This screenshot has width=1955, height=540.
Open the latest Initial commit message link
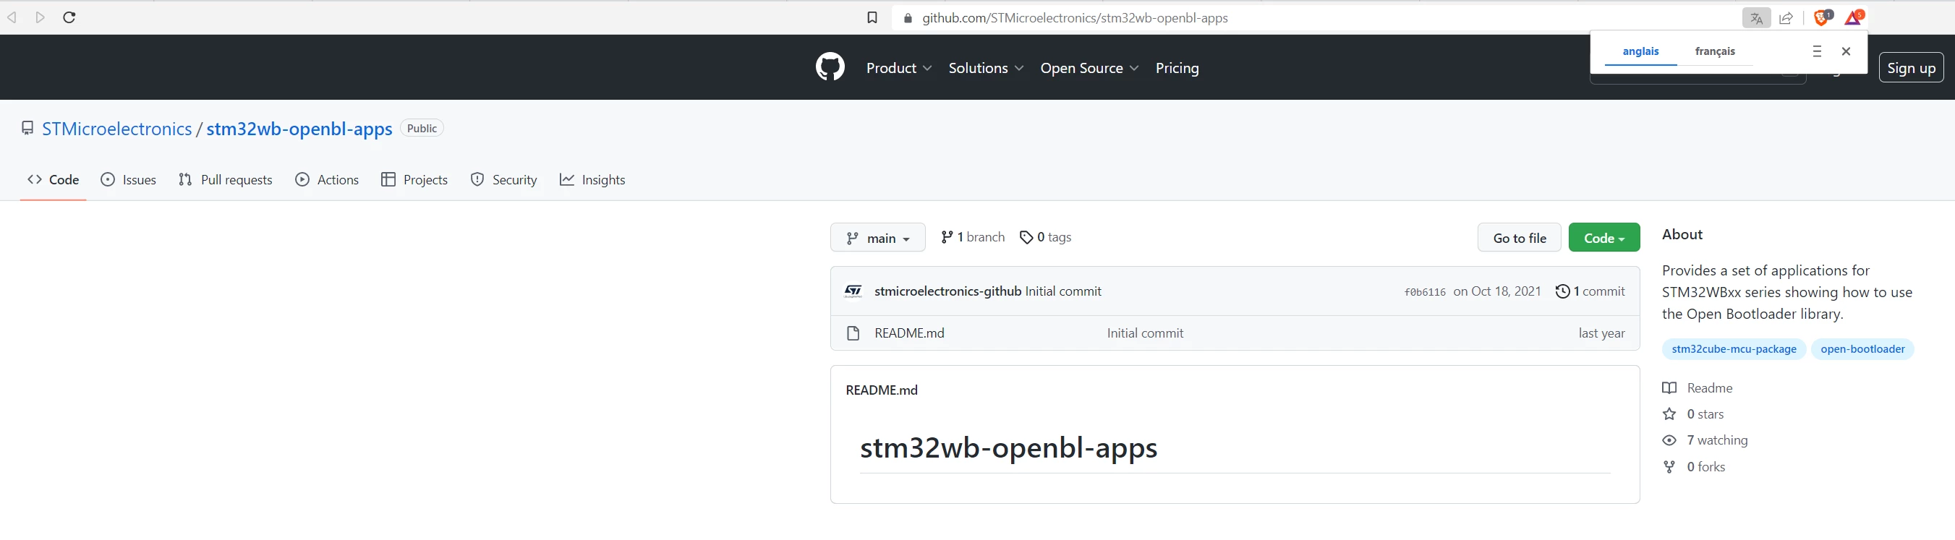pos(1063,291)
